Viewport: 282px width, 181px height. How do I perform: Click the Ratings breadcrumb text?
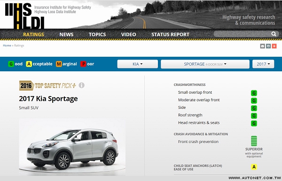(x=19, y=45)
